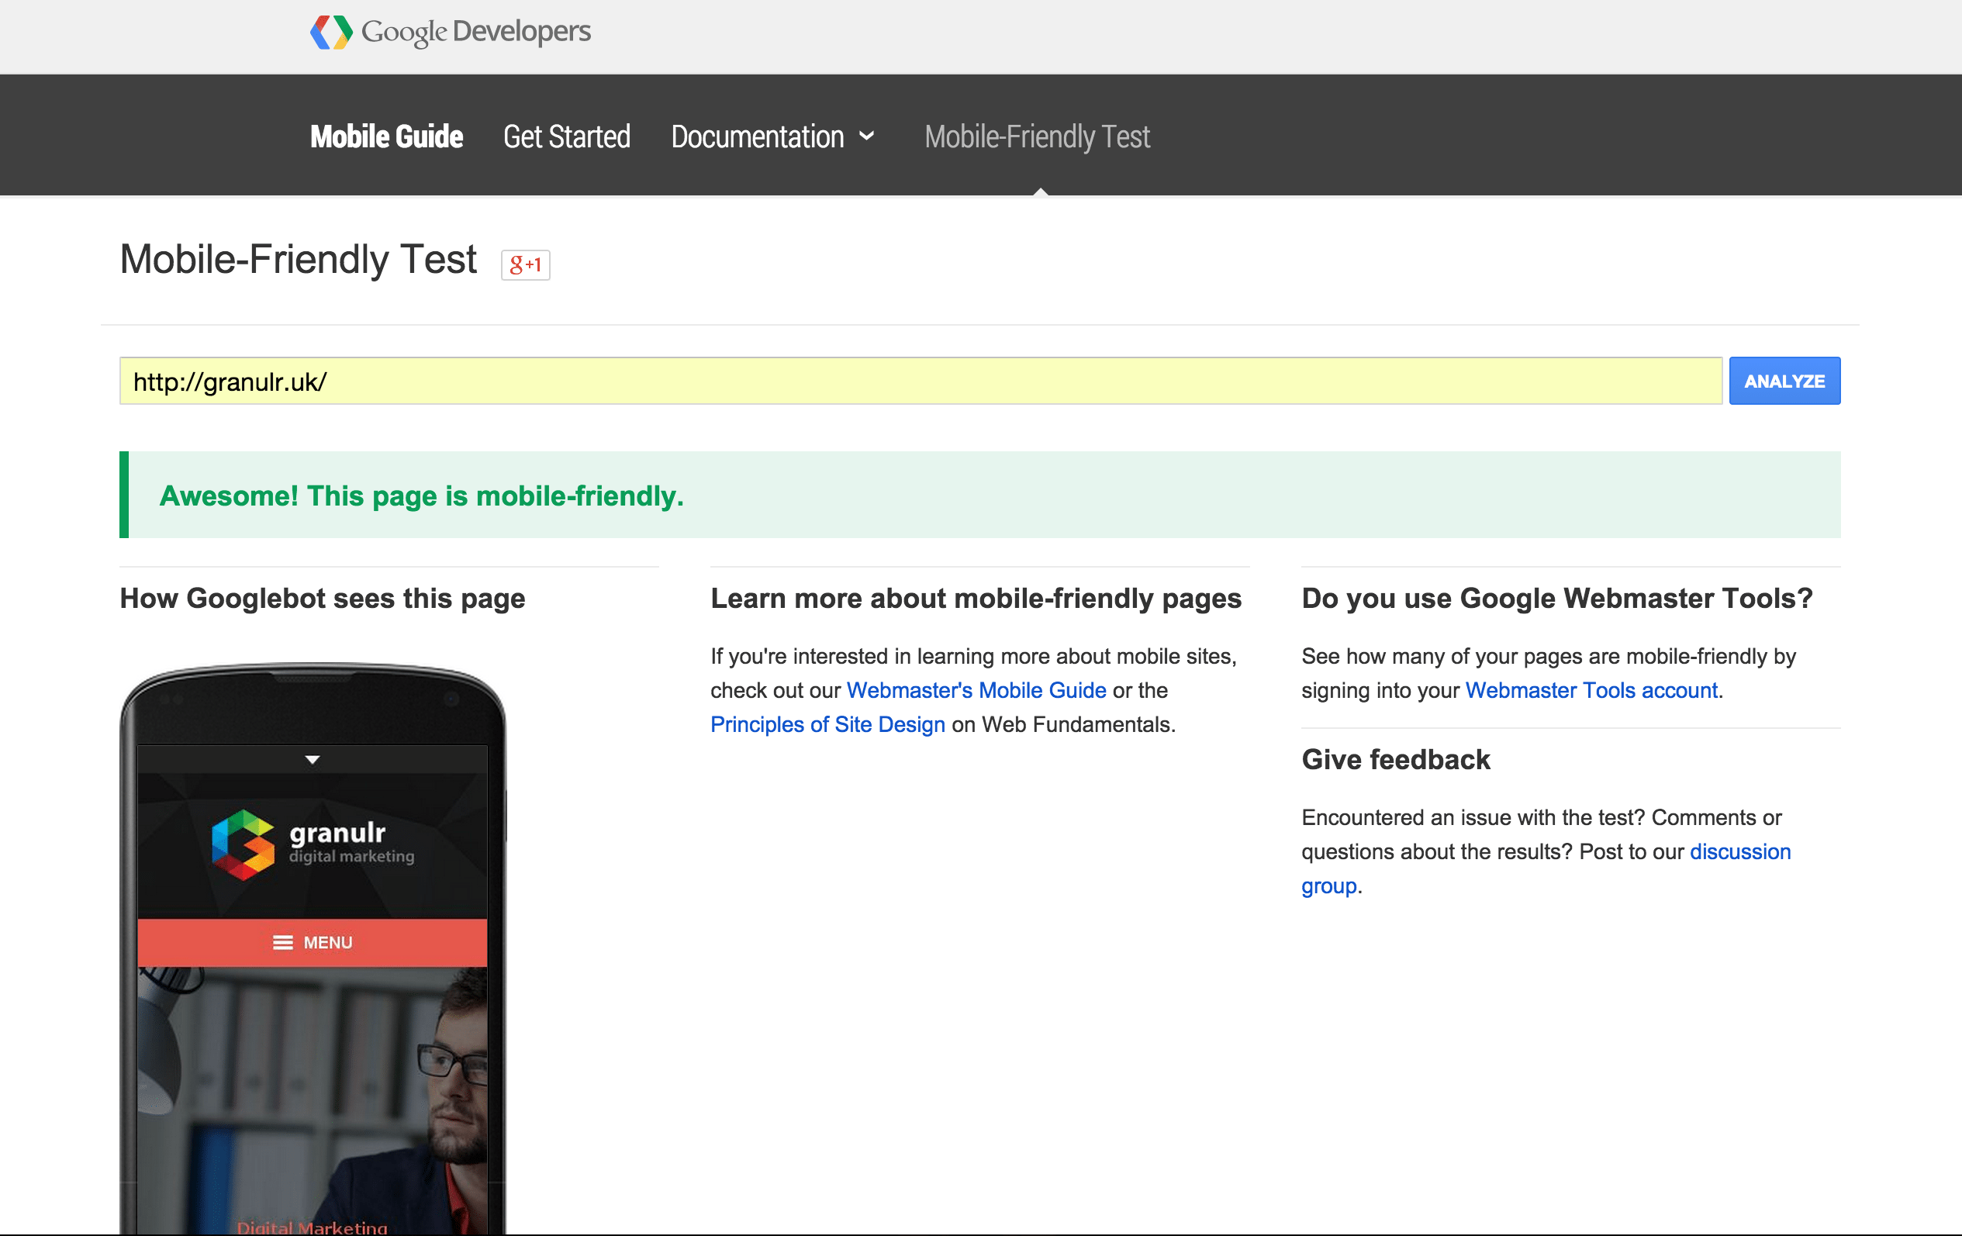
Task: Open the Webmaster's Mobile Guide link
Action: 976,690
